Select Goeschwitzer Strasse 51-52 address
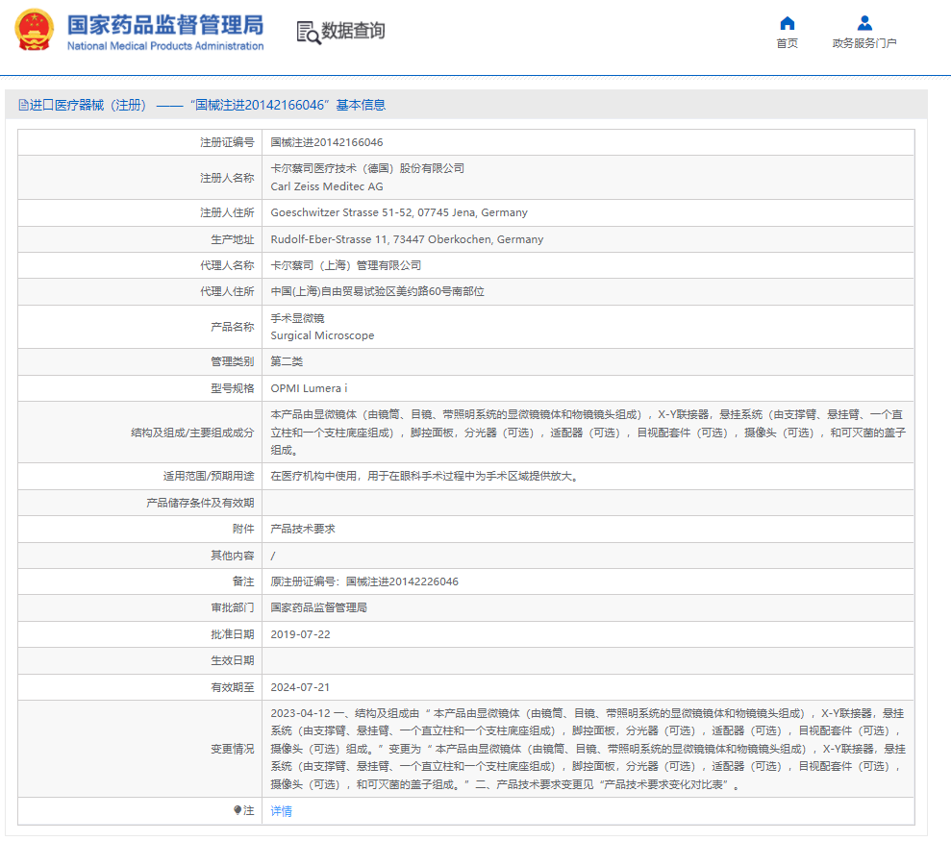Image resolution: width=951 pixels, height=841 pixels. click(x=399, y=212)
